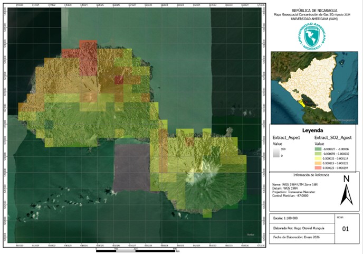Select the dark green legend swatch

318,149
